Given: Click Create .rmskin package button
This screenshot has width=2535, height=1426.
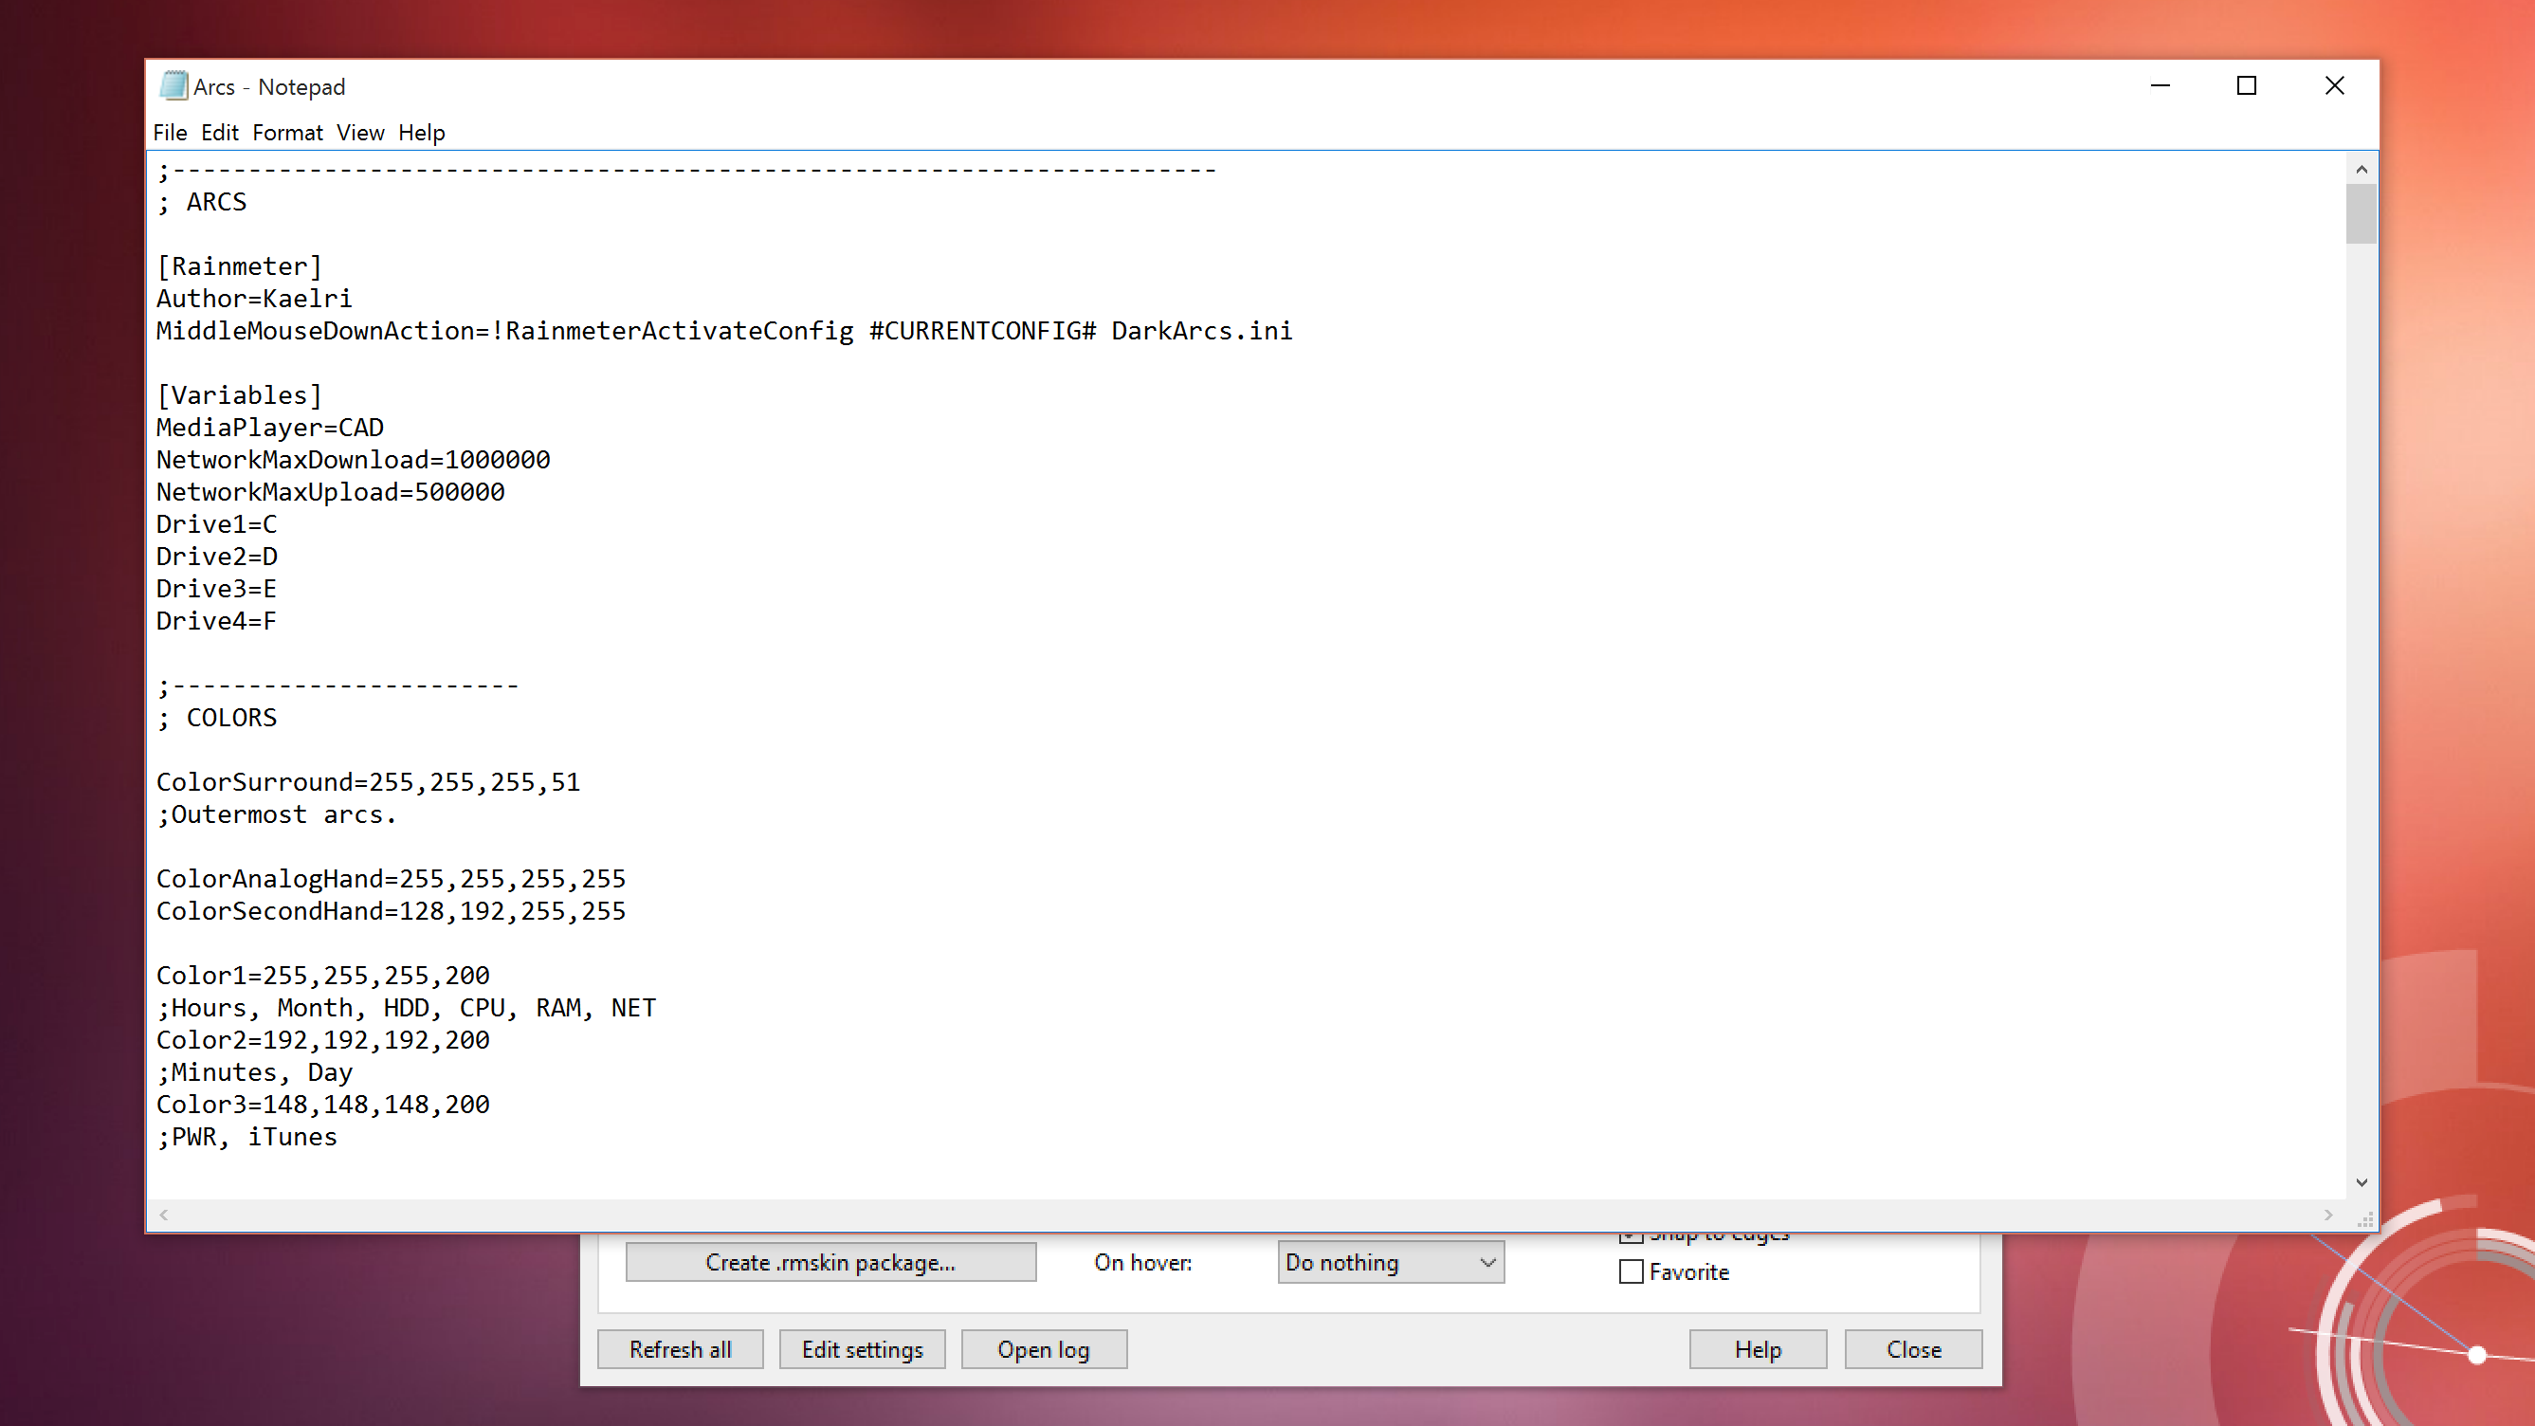Looking at the screenshot, I should click(x=830, y=1262).
